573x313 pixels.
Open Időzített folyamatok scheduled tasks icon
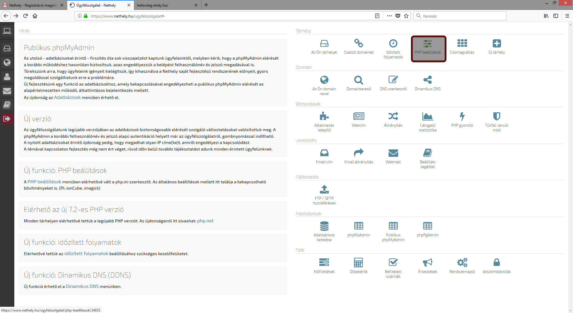(393, 44)
